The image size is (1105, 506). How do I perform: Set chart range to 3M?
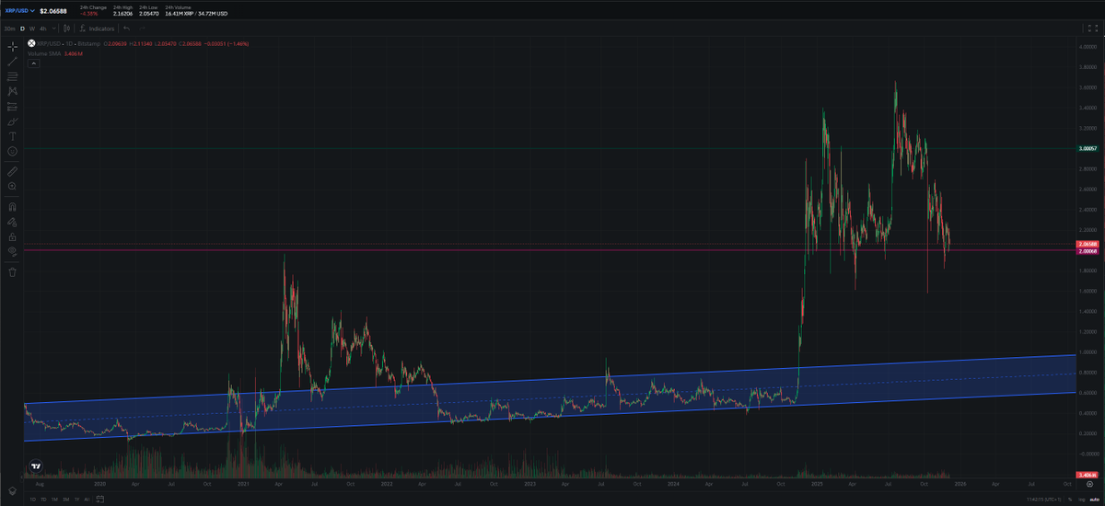[x=66, y=500]
